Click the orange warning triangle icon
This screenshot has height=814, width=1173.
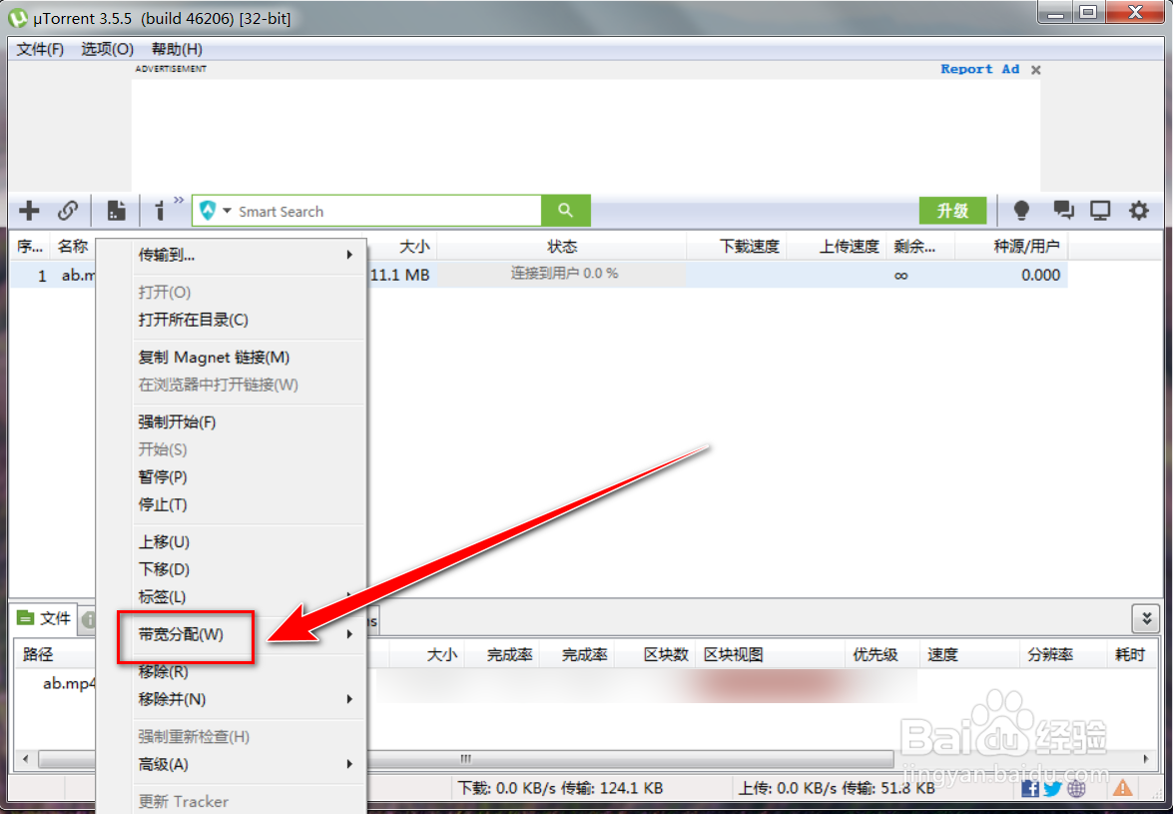(1123, 788)
